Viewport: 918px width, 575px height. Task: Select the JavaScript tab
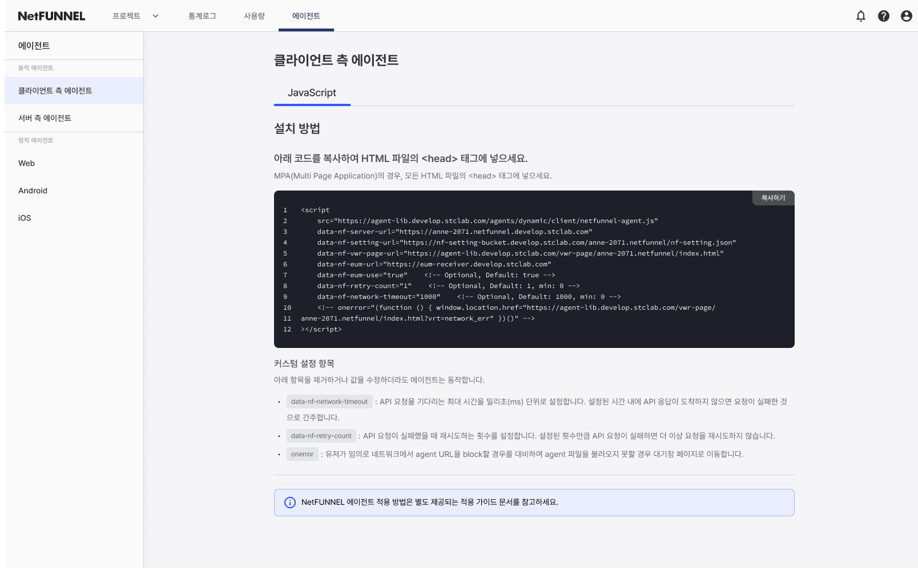click(x=312, y=93)
